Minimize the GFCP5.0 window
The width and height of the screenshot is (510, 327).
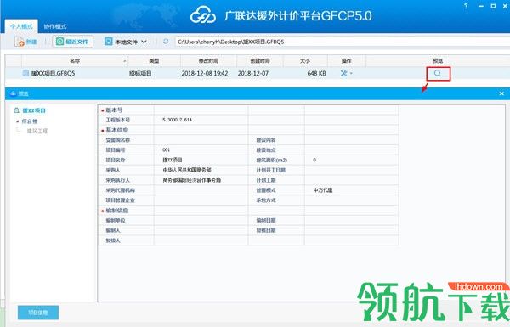click(481, 6)
